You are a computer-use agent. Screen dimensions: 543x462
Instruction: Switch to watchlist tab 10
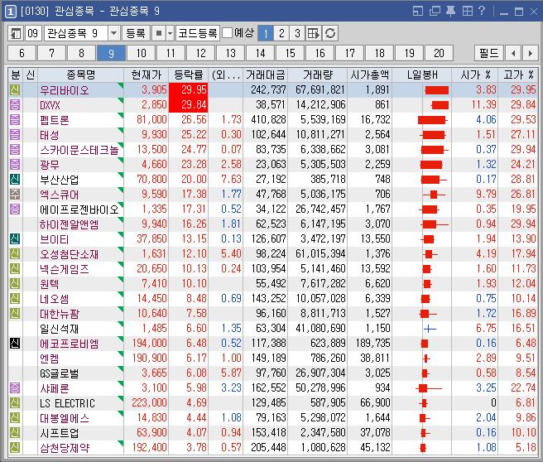point(141,53)
